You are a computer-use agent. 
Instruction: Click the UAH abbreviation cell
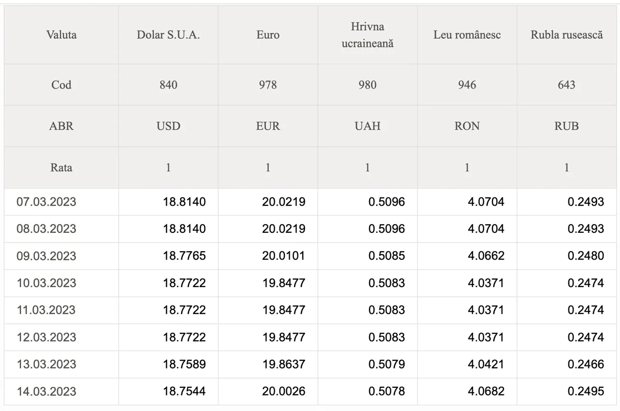coord(368,126)
